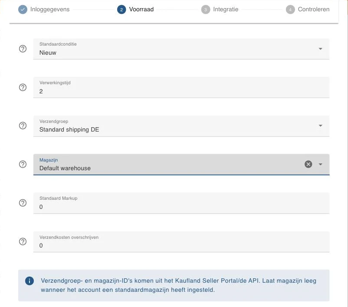
Task: Open the Verzendgroep dropdown arrow
Action: coord(321,125)
